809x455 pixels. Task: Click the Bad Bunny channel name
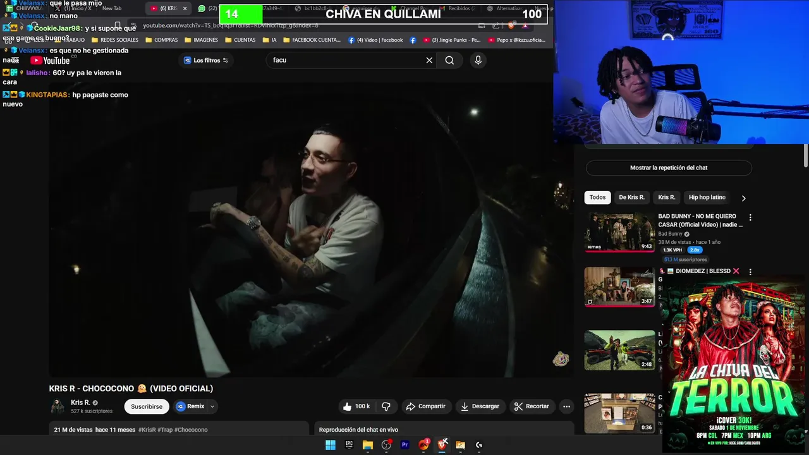670,234
